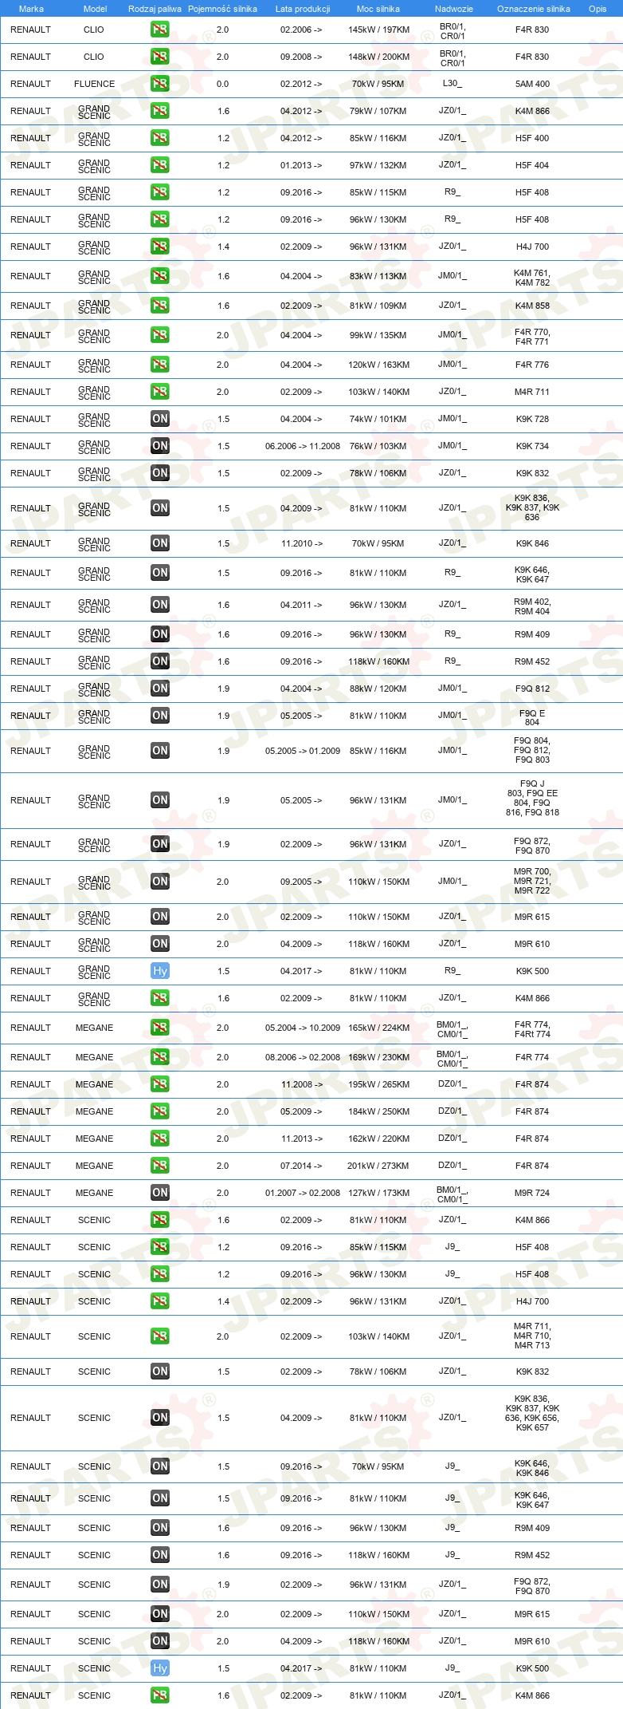Screen dimensions: 623x1709
Task: Click ON diesel icon in MEGANE M9R 724 row
Action: 159,1193
